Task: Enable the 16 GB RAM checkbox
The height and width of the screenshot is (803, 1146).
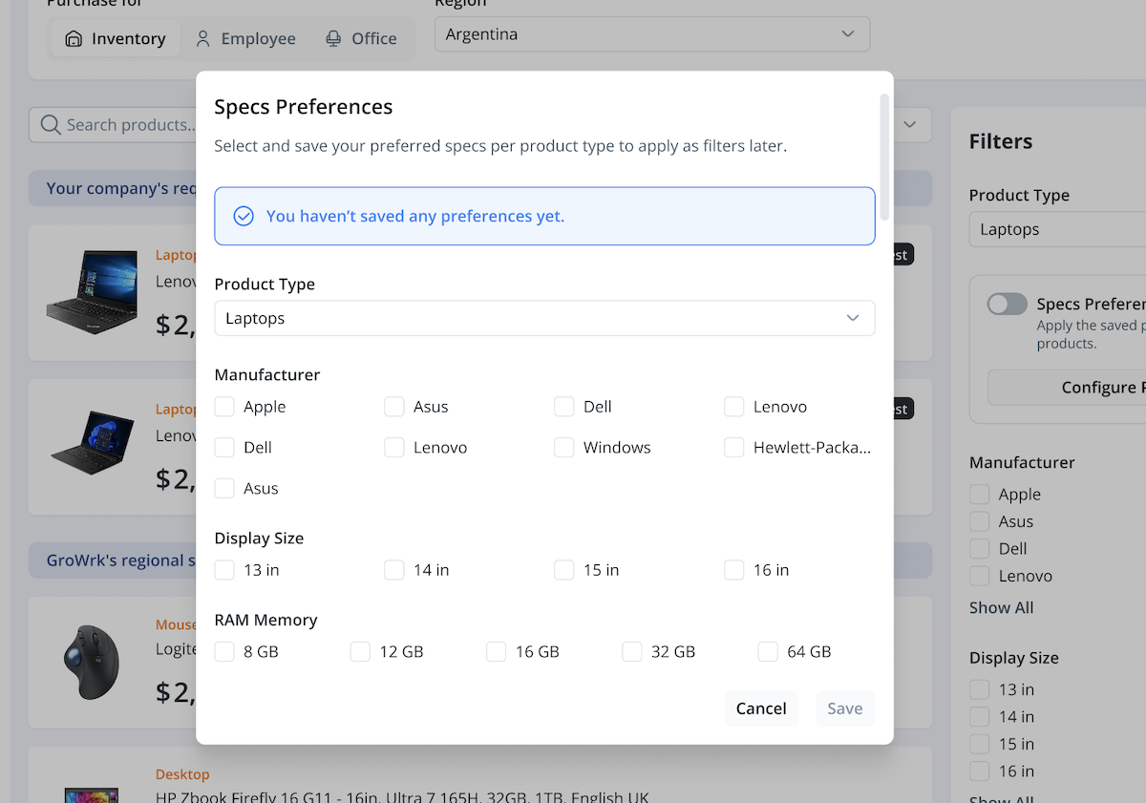Action: point(497,652)
